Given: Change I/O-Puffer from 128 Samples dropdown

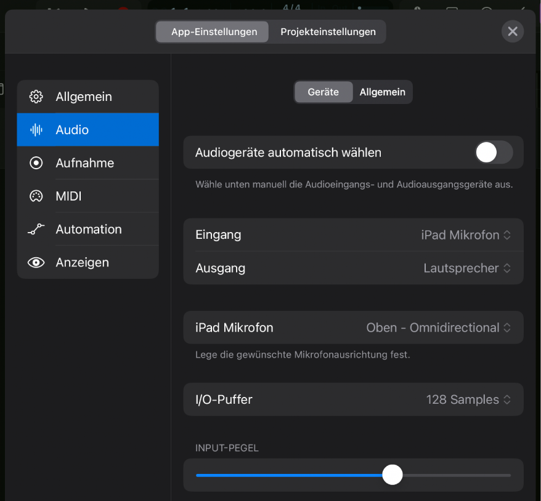Looking at the screenshot, I should pos(468,400).
